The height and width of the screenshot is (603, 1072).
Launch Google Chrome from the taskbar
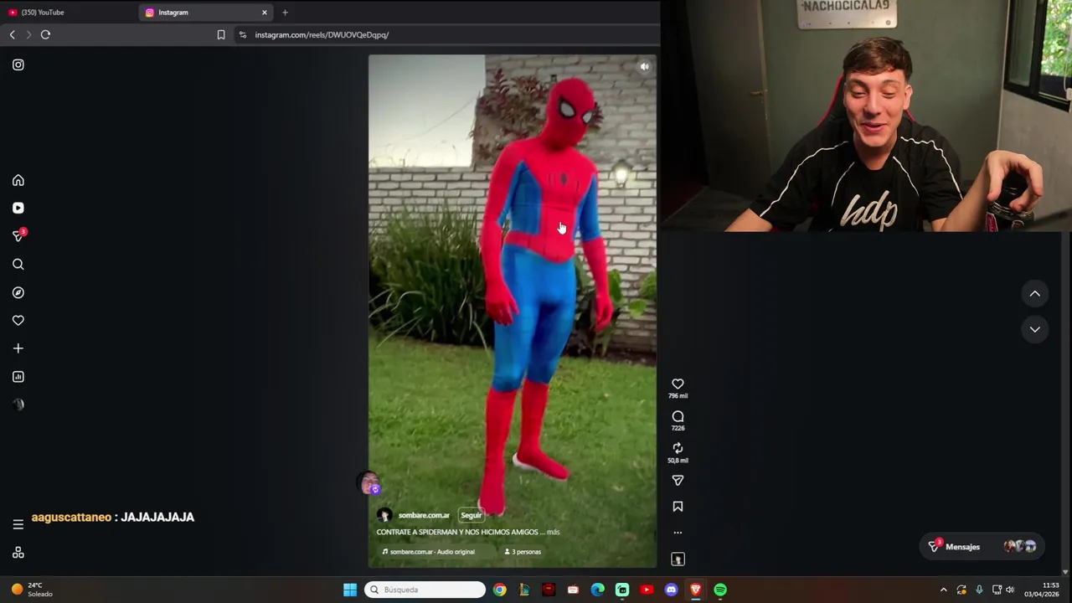(x=500, y=590)
